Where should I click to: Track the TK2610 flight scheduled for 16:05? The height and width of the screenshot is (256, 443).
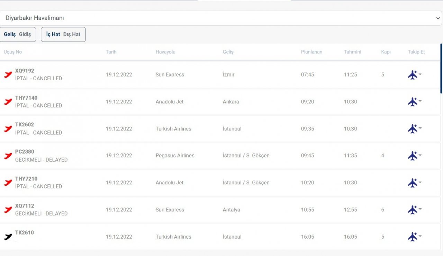[x=413, y=237]
